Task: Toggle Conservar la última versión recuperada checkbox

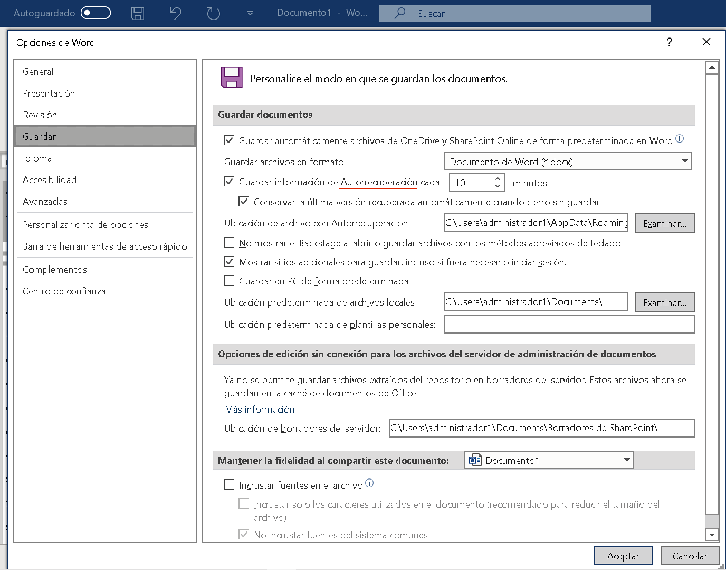Action: tap(244, 201)
